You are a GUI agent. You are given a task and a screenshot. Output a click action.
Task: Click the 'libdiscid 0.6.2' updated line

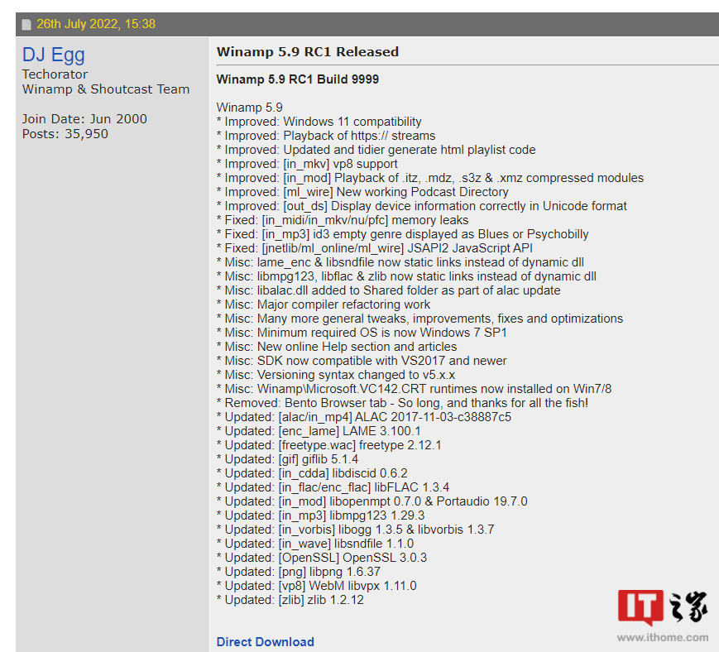[x=312, y=473]
